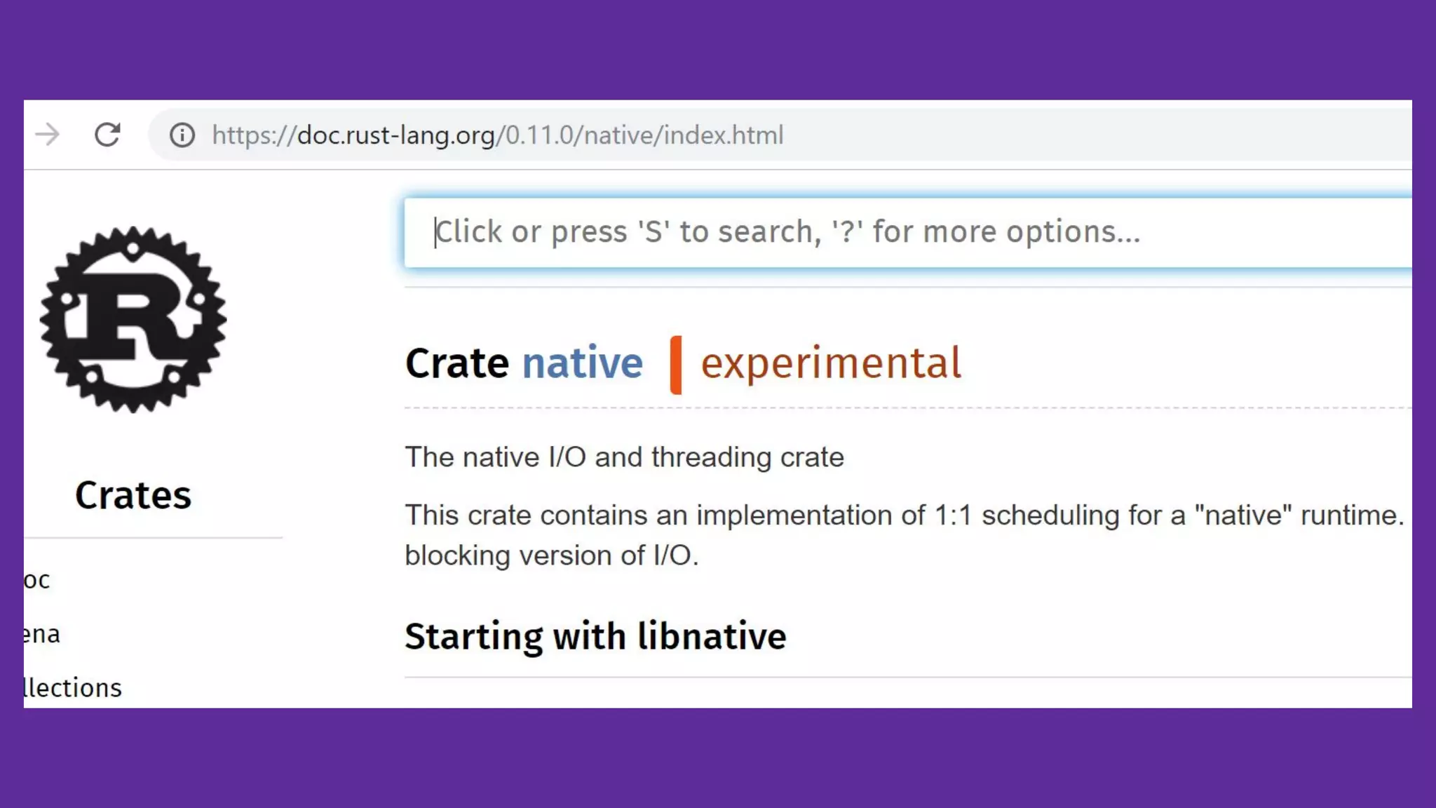Click the '0.11.0/native/index.html' URL path
The image size is (1436, 808).
(644, 135)
